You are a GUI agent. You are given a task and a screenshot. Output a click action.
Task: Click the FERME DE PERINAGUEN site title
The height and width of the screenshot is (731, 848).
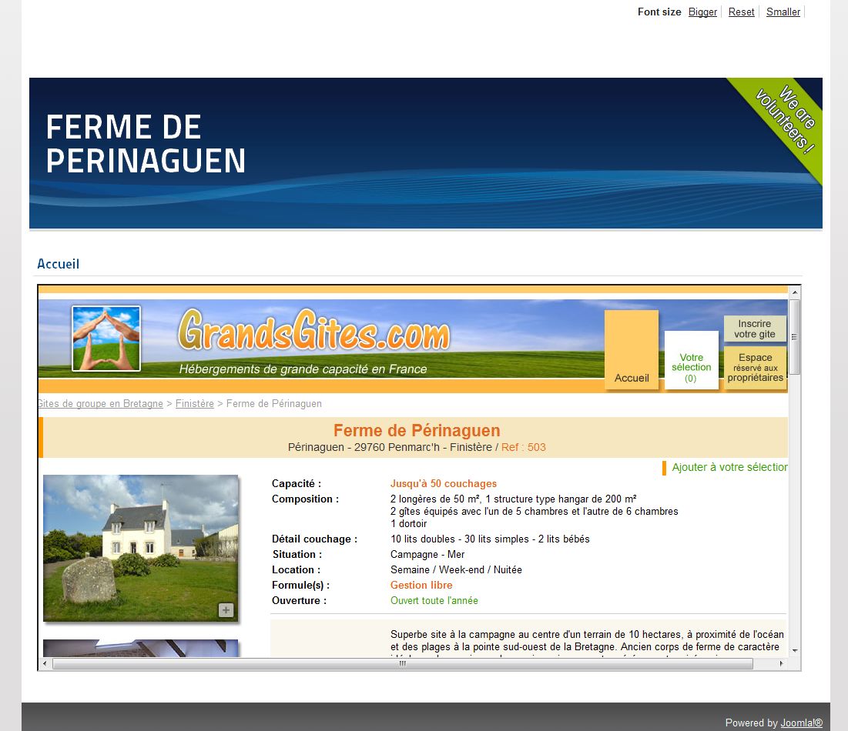pos(146,144)
